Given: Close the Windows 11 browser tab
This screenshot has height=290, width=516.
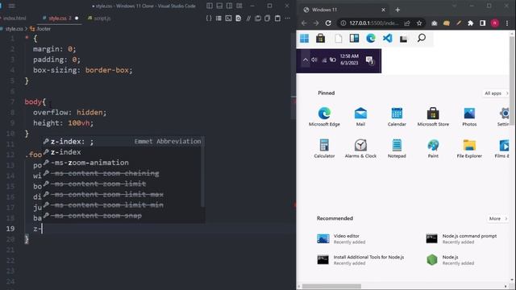Looking at the screenshot, I should click(x=383, y=10).
